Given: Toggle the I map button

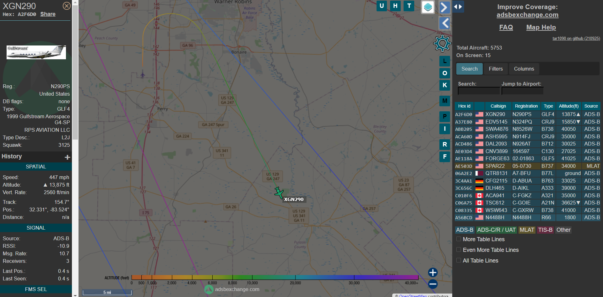Looking at the screenshot, I should (x=445, y=129).
